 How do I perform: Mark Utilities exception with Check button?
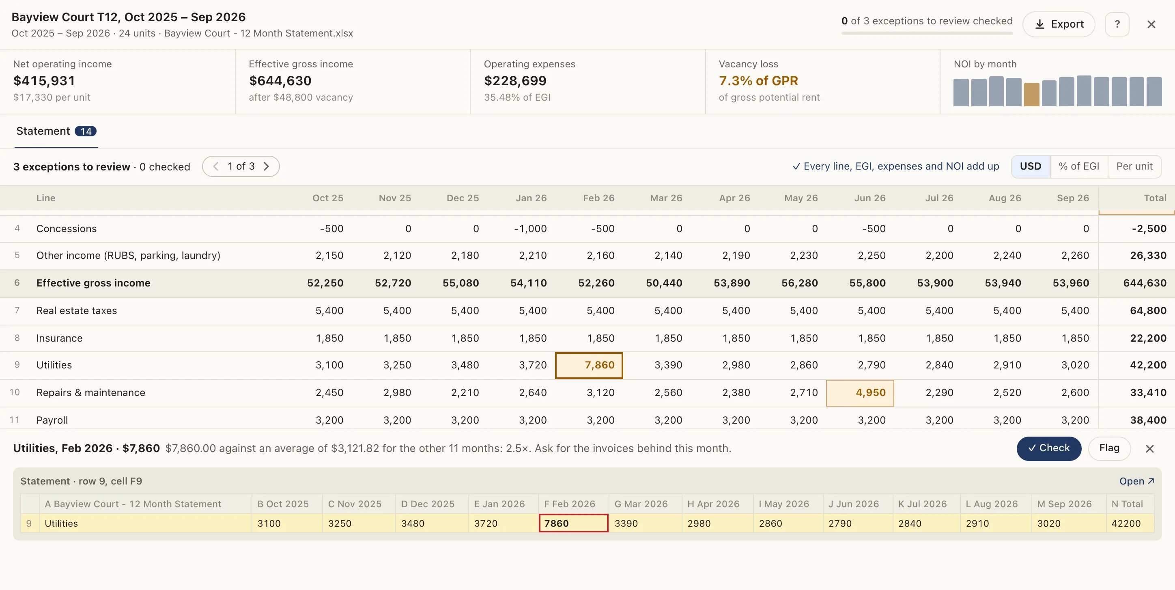tap(1049, 448)
